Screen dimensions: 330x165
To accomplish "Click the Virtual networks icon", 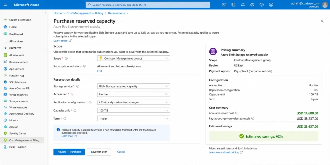I will click(x=5, y=107).
